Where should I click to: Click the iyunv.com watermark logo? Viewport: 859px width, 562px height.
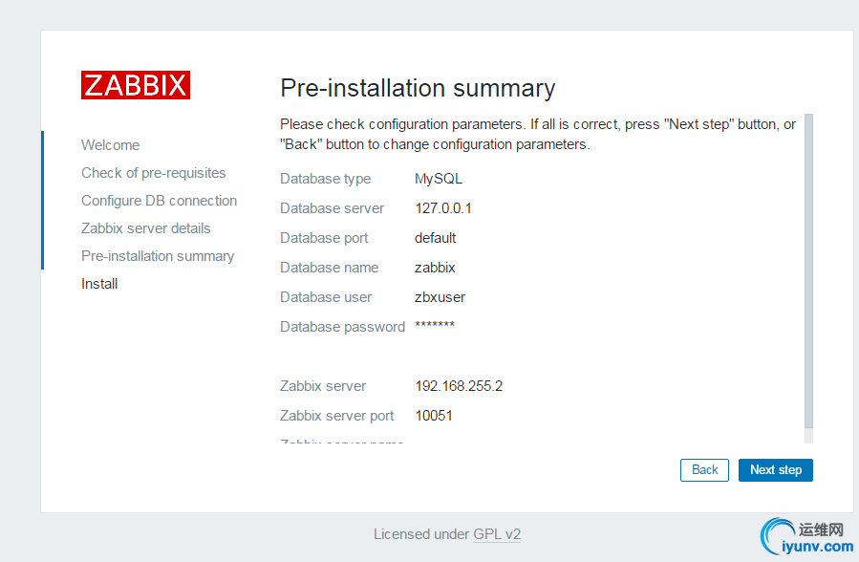[805, 538]
